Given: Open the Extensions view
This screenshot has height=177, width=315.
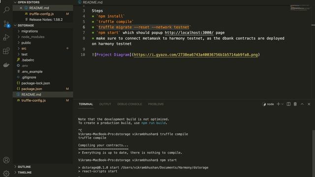Looking at the screenshot, I should click(6, 51).
